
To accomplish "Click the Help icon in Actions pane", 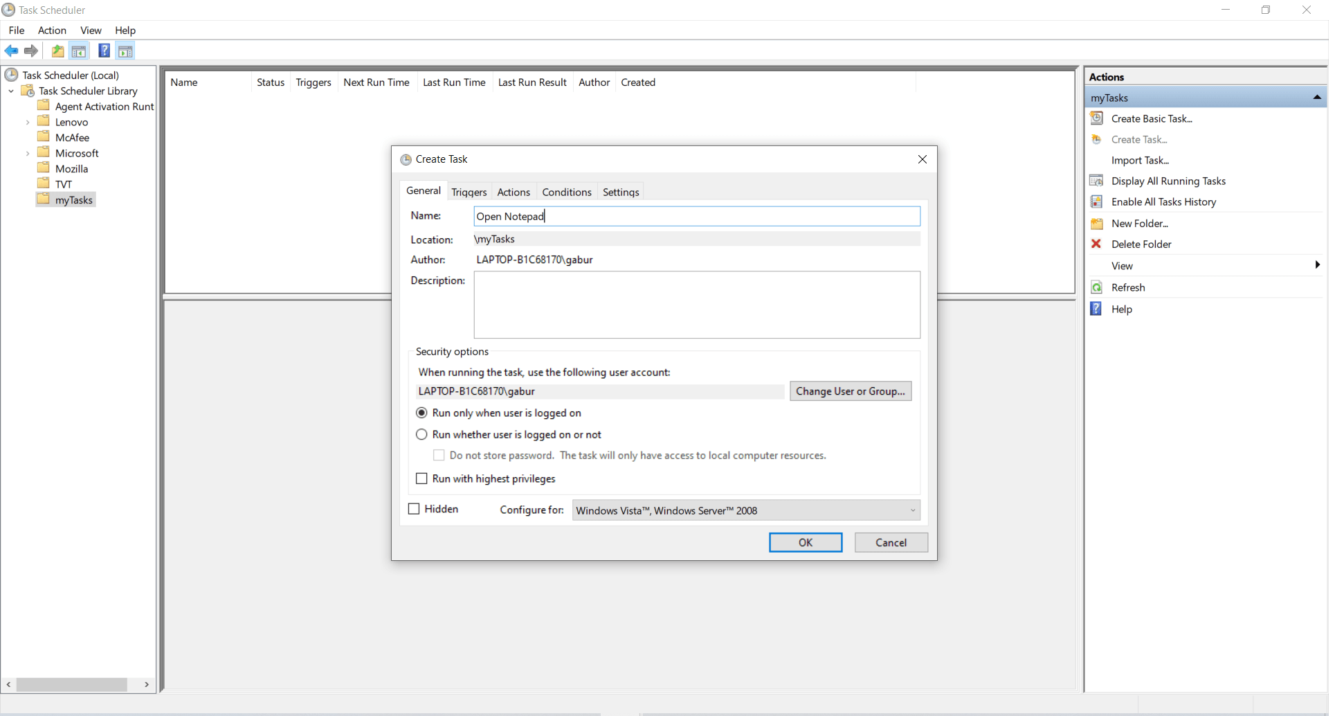I will 1097,309.
